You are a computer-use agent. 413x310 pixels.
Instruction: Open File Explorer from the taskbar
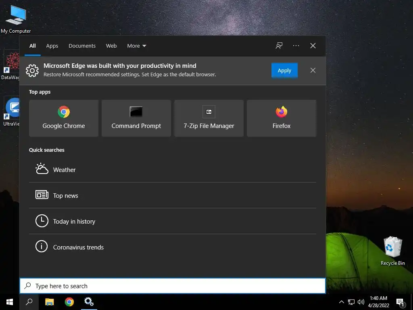(x=49, y=302)
